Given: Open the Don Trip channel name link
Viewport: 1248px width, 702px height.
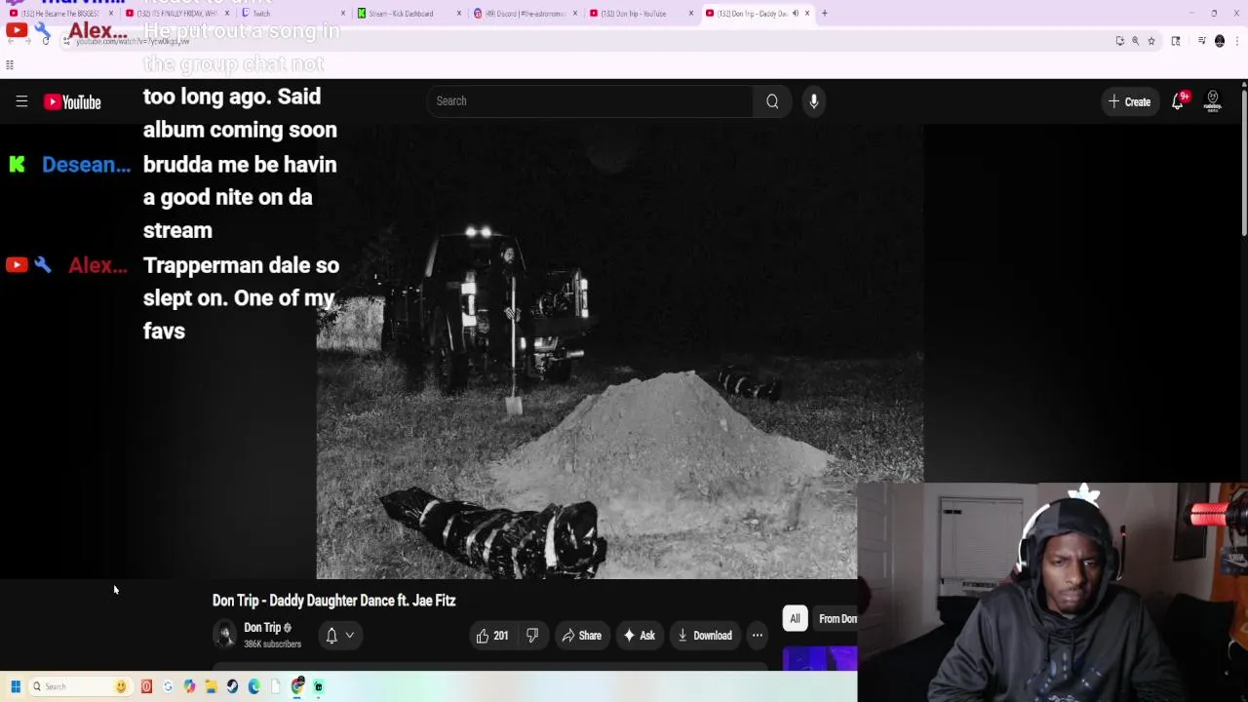Looking at the screenshot, I should pyautogui.click(x=262, y=628).
